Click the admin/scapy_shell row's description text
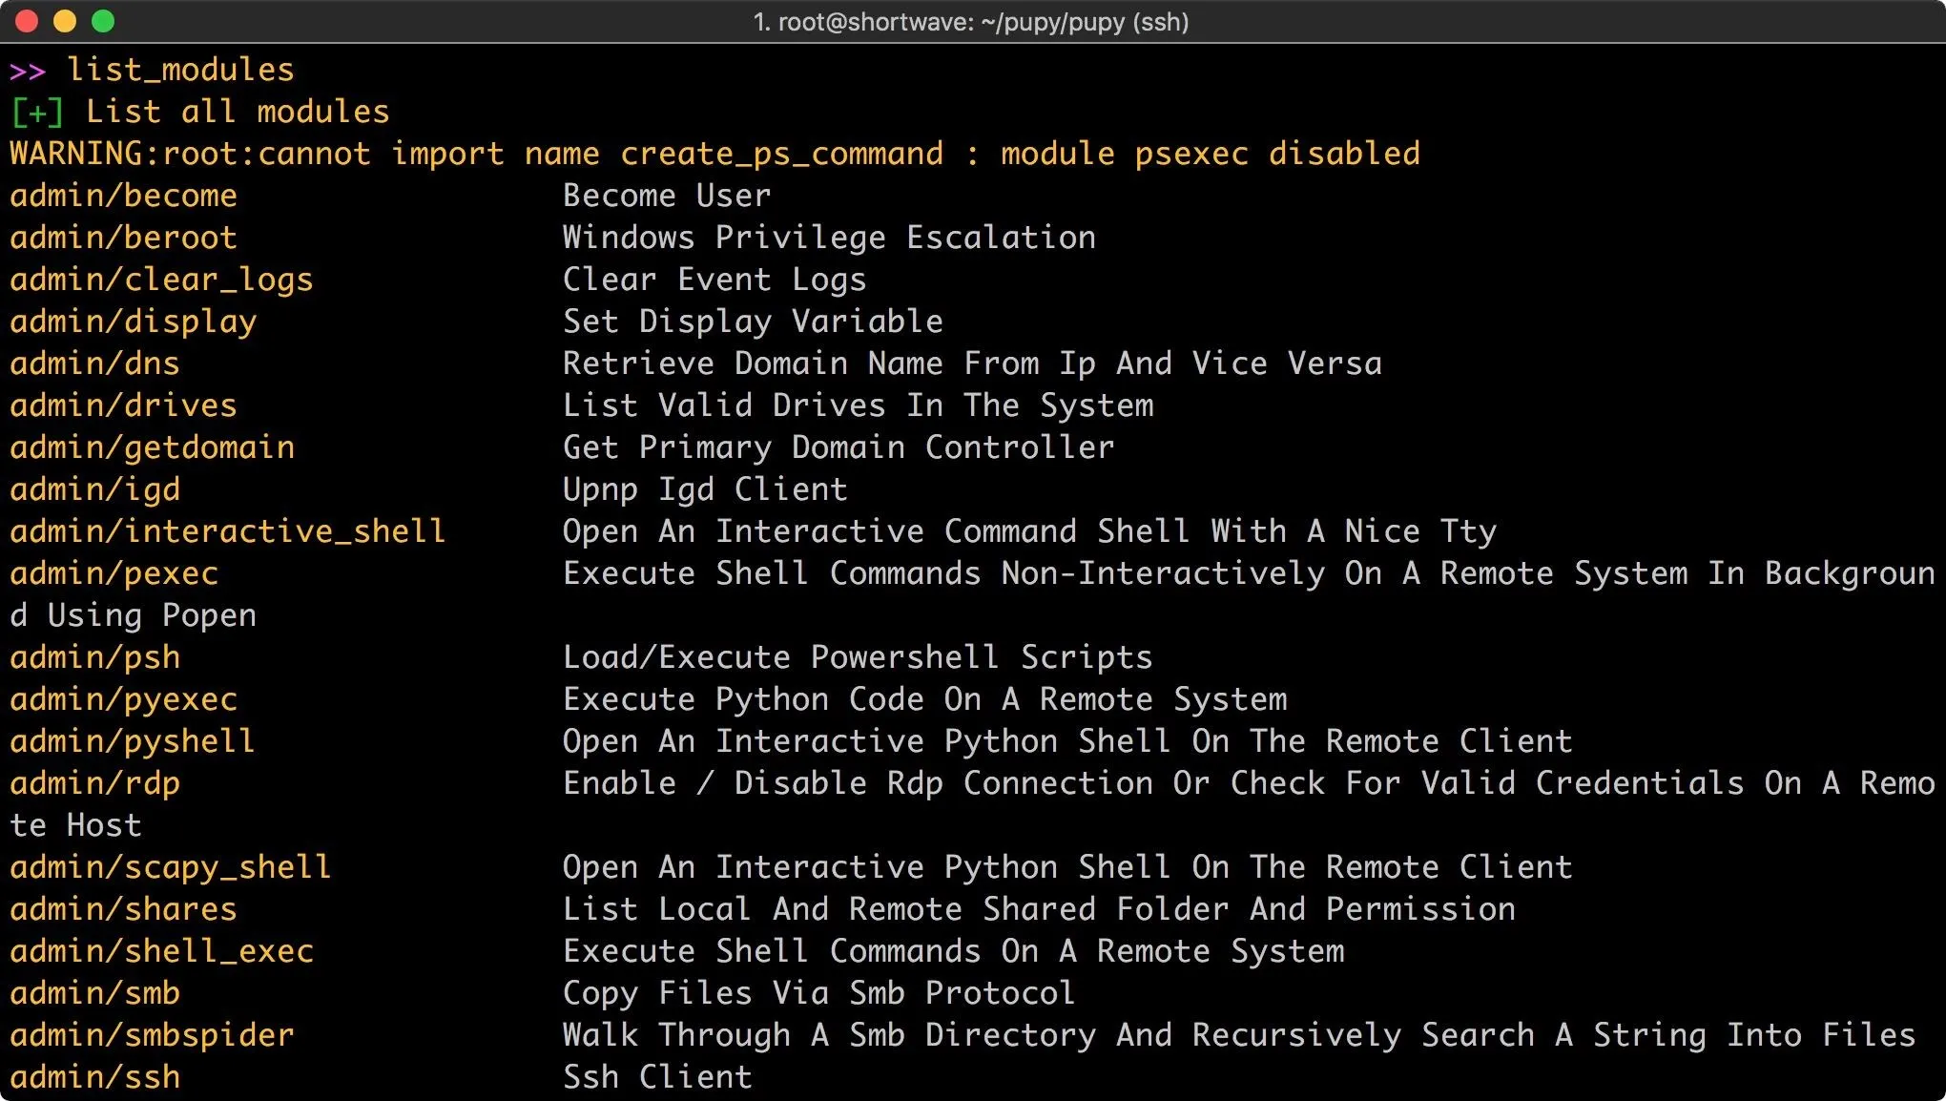Screen dimensions: 1946x1101 [x=1067, y=867]
